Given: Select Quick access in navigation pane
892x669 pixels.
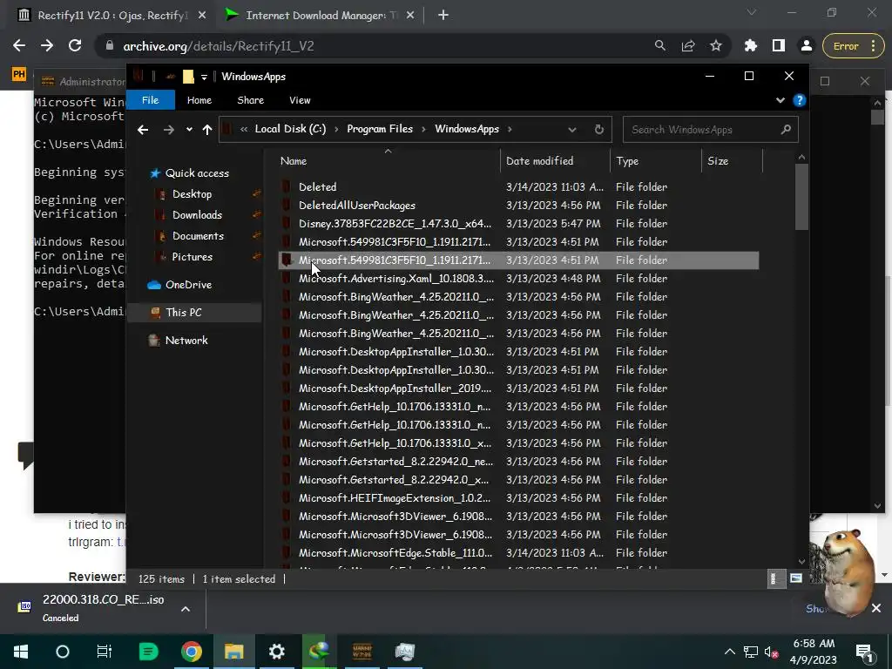Looking at the screenshot, I should pos(197,173).
